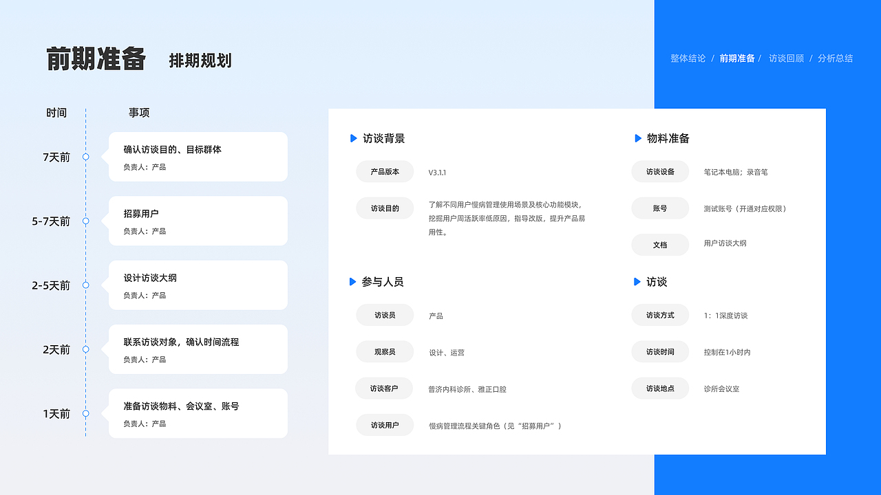881x495 pixels.
Task: Click the 设计访谈大纲 card
Action: point(198,285)
